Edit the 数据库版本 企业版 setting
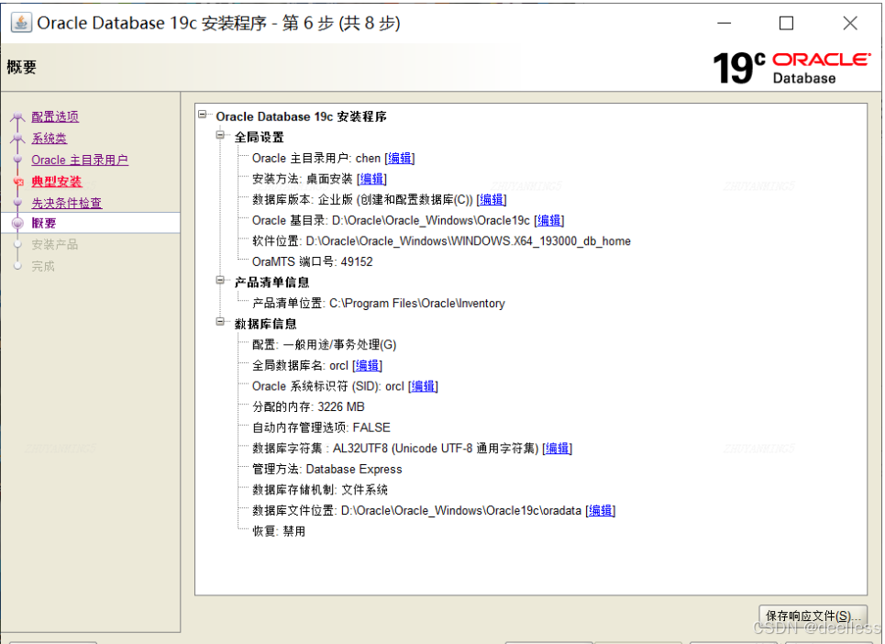Image resolution: width=885 pixels, height=644 pixels. [x=492, y=200]
